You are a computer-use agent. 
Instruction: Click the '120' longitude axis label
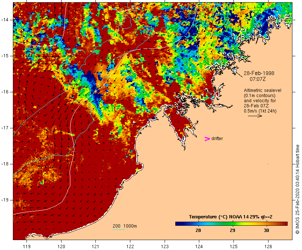61,247
